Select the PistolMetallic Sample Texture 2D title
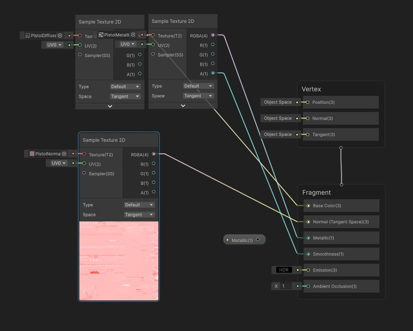This screenshot has height=331, width=413. 173,21
